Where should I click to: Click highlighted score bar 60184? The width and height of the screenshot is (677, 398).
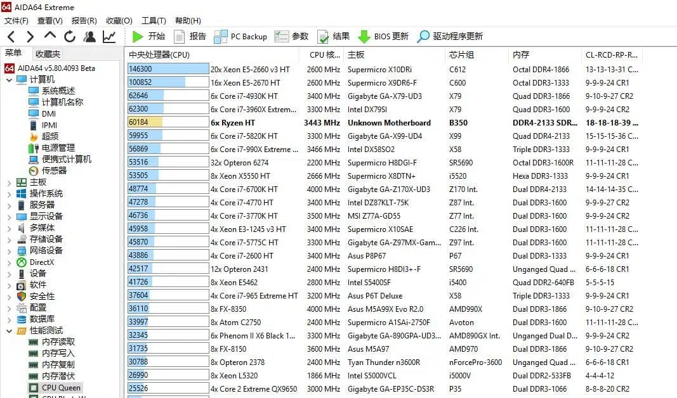pyautogui.click(x=168, y=122)
